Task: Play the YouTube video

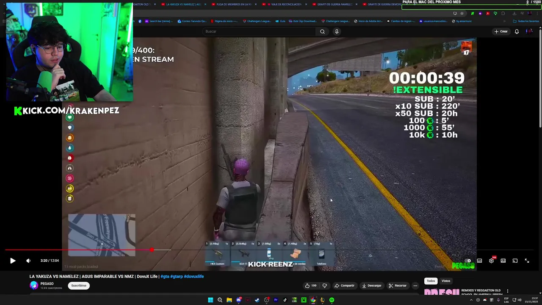Action: point(13,261)
